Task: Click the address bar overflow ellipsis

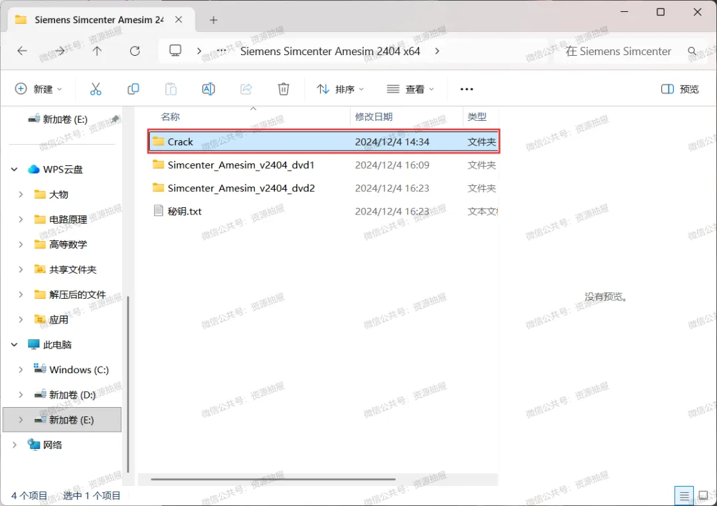Action: 221,50
